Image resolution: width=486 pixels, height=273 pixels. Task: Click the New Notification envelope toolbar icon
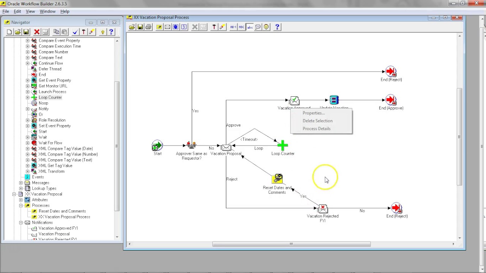pos(167,27)
